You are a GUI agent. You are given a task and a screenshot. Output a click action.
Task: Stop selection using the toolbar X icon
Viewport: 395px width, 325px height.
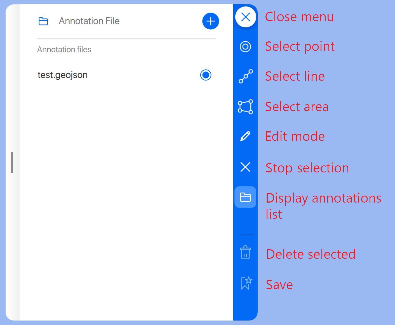[245, 167]
